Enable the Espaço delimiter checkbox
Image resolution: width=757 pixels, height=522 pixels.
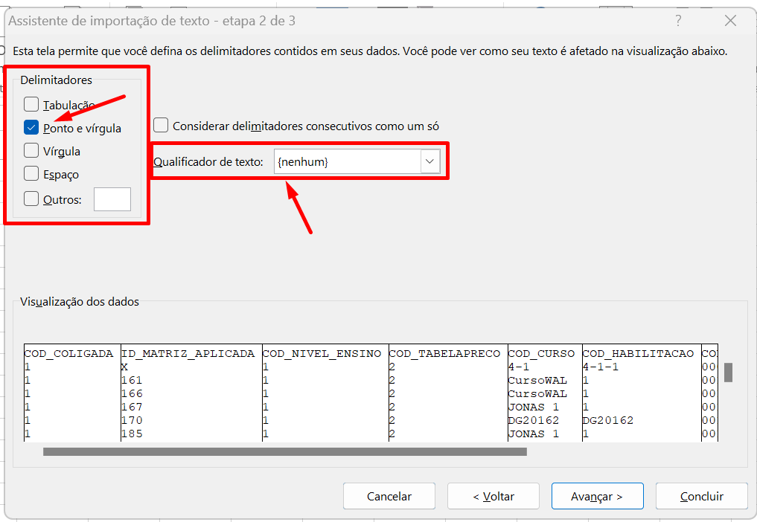[x=31, y=173]
